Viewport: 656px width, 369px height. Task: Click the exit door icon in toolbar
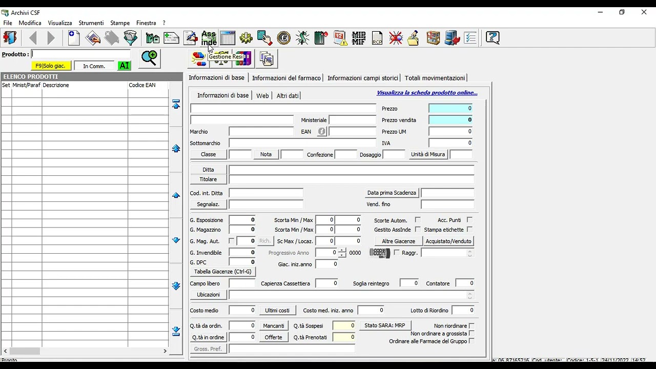click(x=10, y=38)
